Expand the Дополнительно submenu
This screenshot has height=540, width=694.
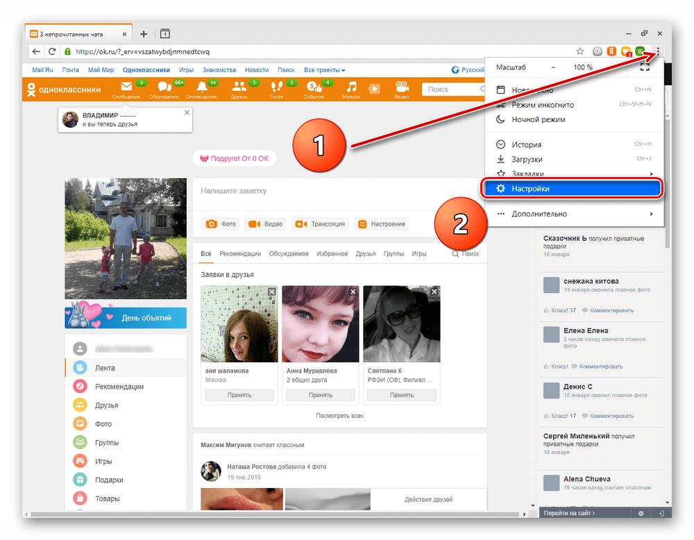(x=539, y=214)
